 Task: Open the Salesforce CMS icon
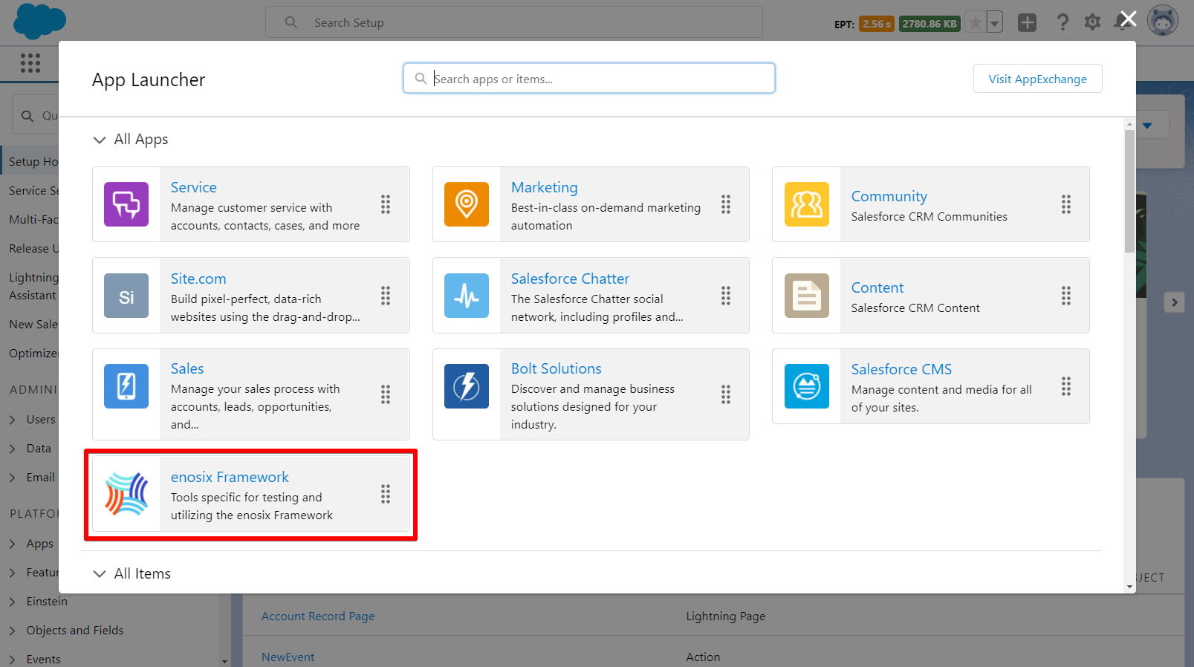[x=807, y=386]
